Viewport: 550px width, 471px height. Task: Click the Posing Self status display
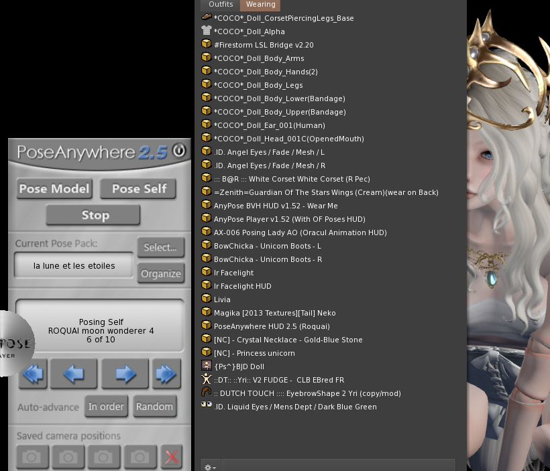pos(100,326)
